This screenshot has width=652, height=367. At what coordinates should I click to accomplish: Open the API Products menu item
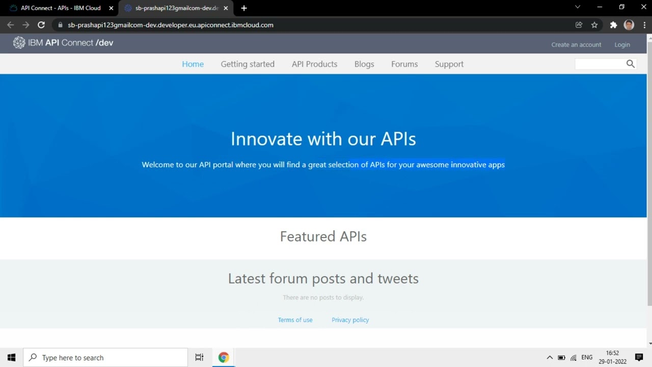point(314,64)
